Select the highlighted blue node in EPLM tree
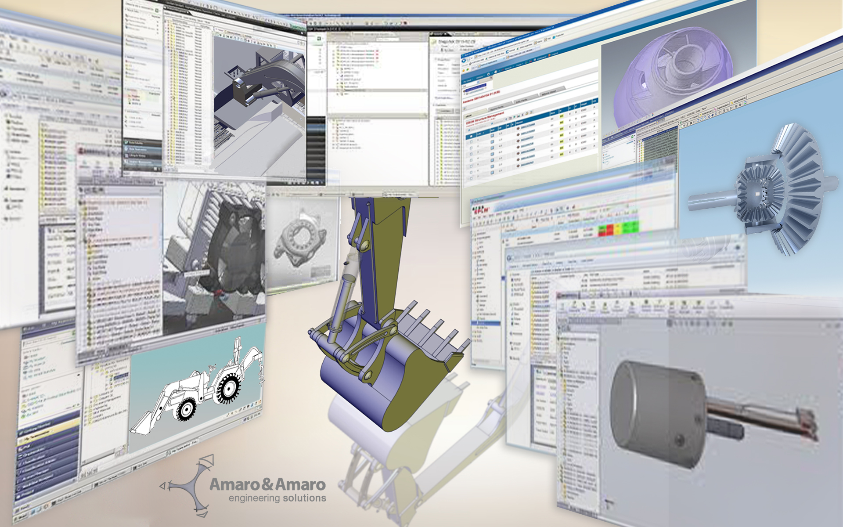Image resolution: width=843 pixels, height=527 pixels. pos(486,323)
